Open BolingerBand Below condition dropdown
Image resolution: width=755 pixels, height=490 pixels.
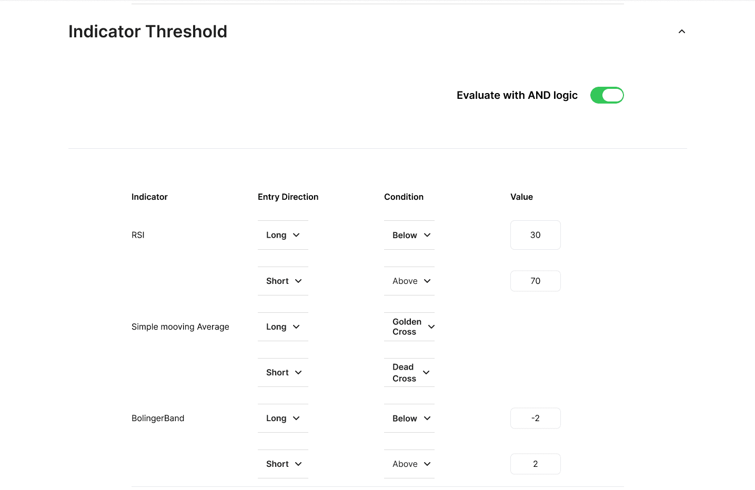point(411,418)
